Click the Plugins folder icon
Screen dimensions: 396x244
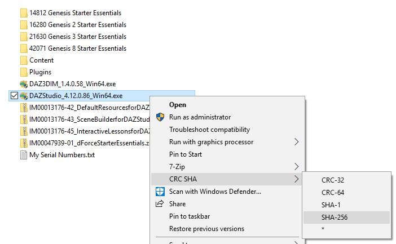pyautogui.click(x=24, y=72)
